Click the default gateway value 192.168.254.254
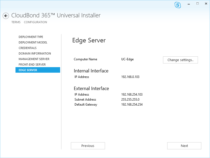Screen dimensions: 210x158 pos(132,105)
